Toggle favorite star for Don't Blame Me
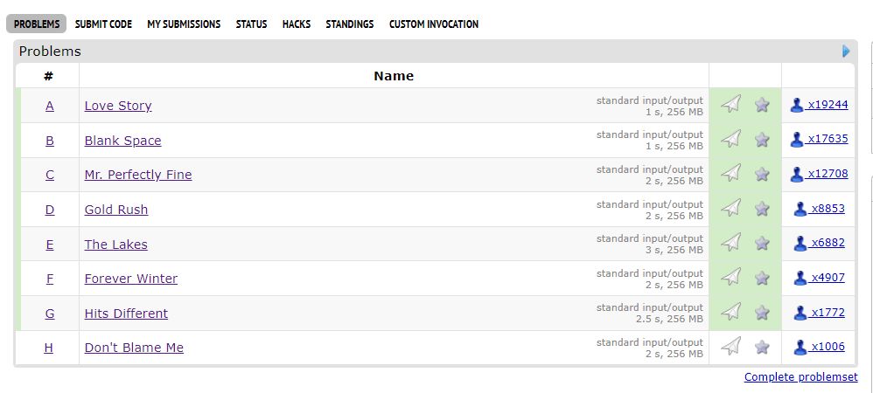This screenshot has height=393, width=873. tap(762, 348)
